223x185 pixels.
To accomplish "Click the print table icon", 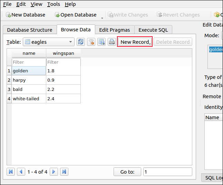I will (111, 42).
